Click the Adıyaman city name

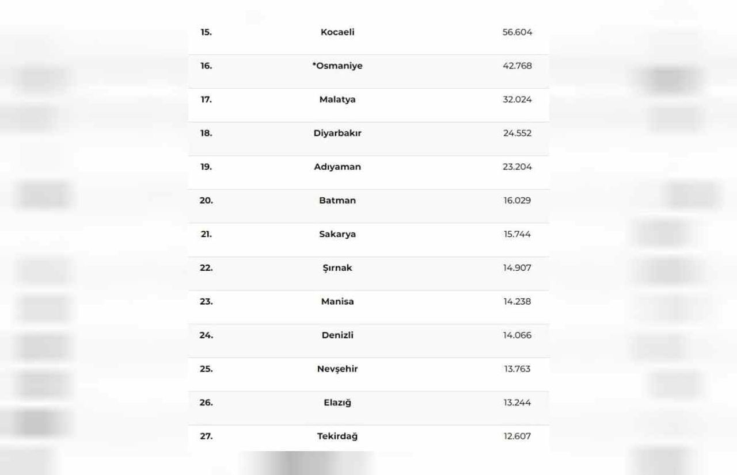tap(337, 167)
